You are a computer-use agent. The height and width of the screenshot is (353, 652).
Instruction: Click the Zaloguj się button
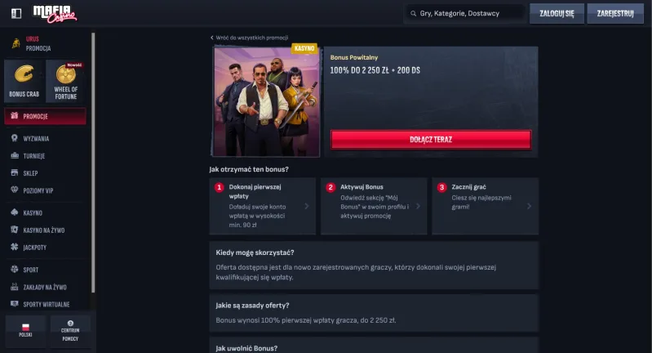(x=557, y=14)
